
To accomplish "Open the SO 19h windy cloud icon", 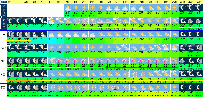I will [166, 47].
